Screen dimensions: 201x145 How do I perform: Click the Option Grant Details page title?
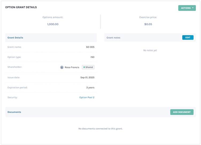[x=21, y=7]
